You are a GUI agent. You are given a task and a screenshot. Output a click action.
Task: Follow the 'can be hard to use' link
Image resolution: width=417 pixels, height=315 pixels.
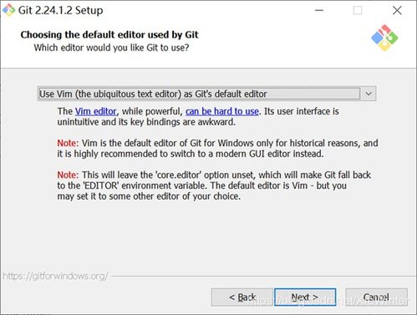[222, 111]
